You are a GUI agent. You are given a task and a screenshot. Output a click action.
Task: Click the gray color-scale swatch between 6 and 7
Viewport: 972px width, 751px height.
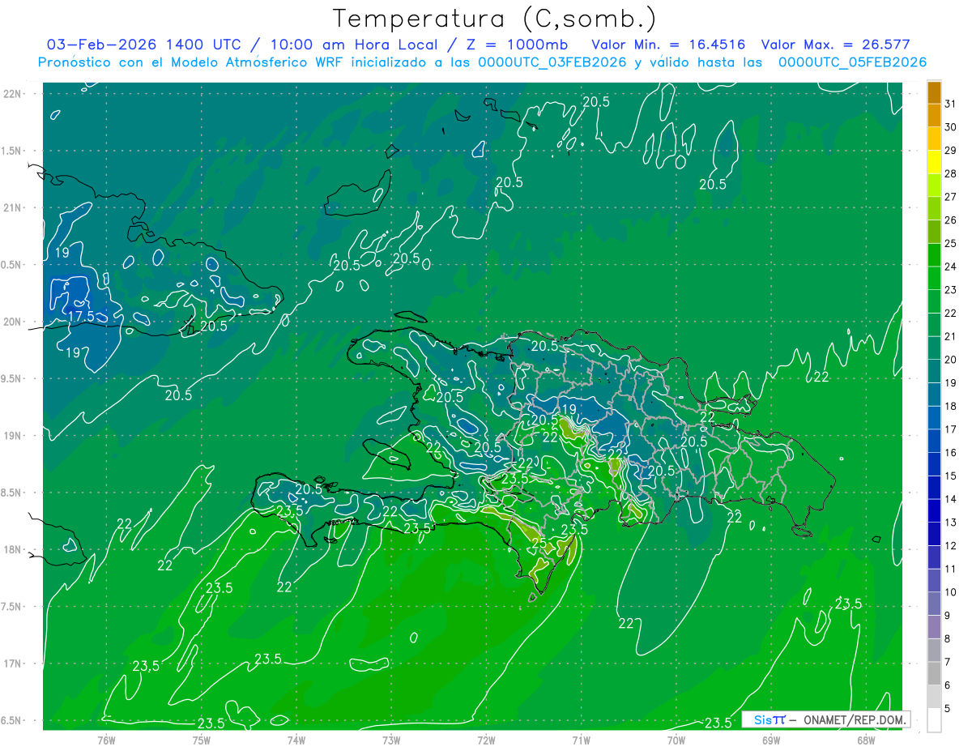[934, 673]
